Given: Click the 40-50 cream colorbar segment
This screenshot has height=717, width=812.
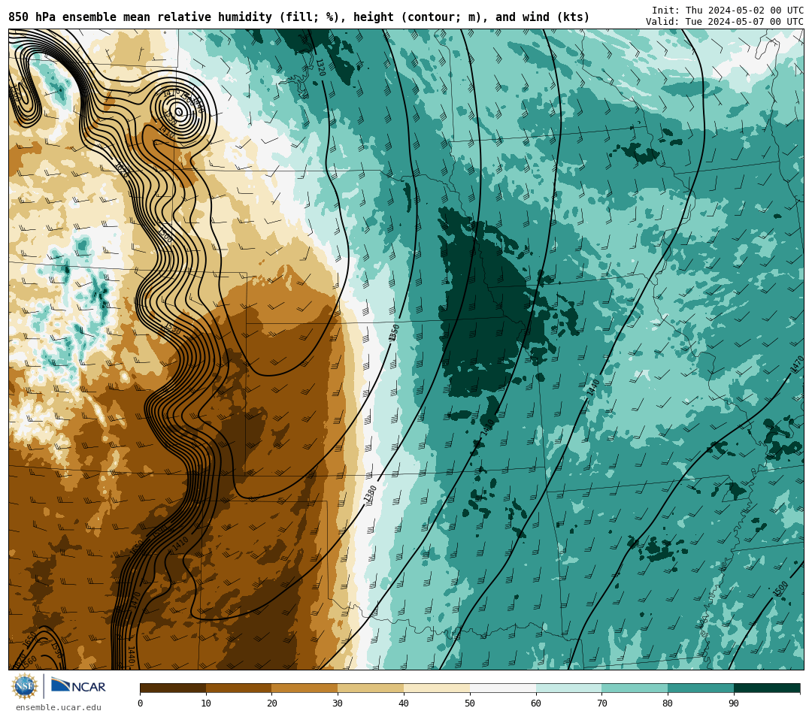Looking at the screenshot, I should pyautogui.click(x=437, y=688).
